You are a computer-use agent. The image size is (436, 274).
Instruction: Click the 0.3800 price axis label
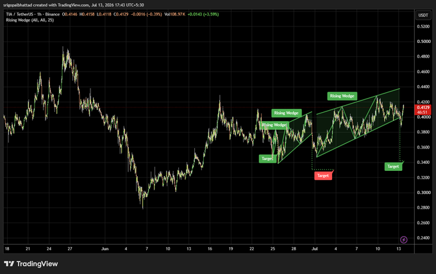[x=423, y=132]
